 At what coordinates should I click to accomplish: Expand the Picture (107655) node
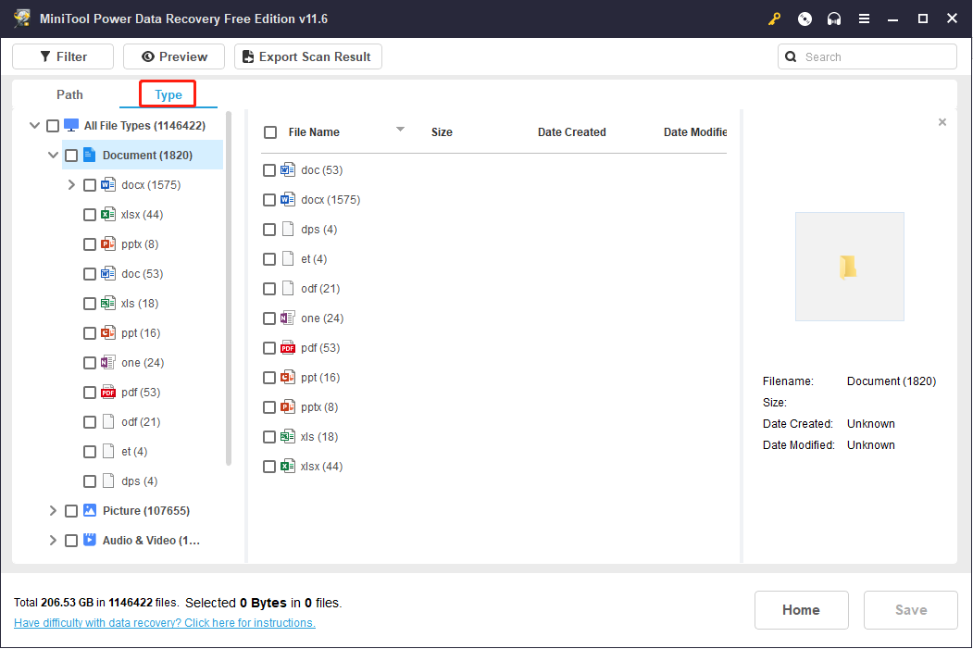pos(53,511)
